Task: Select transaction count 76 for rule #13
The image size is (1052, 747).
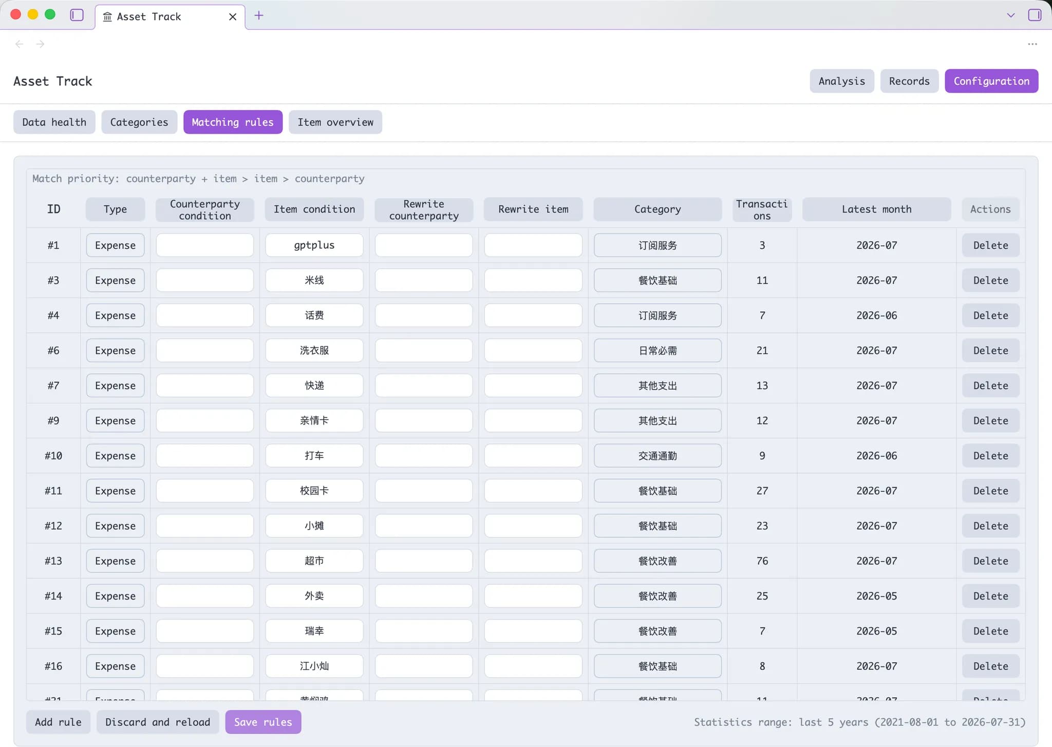Action: coord(762,561)
